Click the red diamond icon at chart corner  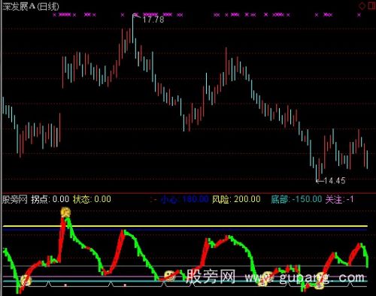362,6
